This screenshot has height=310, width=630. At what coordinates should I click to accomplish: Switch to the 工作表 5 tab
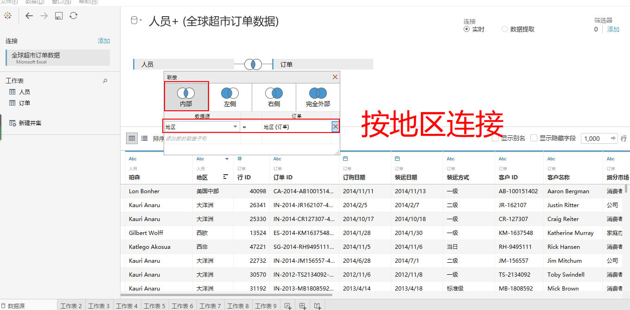click(155, 305)
